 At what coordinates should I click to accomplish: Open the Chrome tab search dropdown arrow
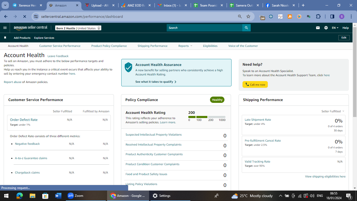5,5
